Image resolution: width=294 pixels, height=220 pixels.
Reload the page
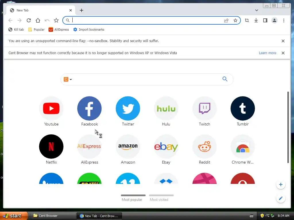(x=29, y=20)
